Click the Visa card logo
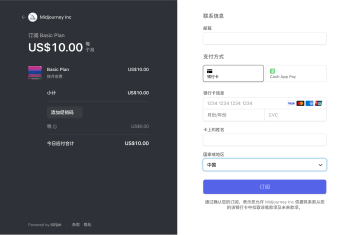350x235 pixels. click(x=291, y=103)
